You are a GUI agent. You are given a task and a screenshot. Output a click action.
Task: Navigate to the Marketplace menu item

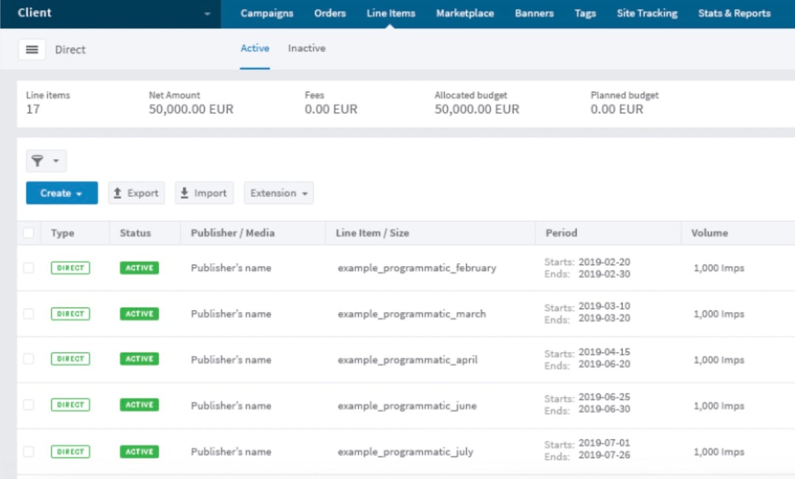(x=465, y=13)
